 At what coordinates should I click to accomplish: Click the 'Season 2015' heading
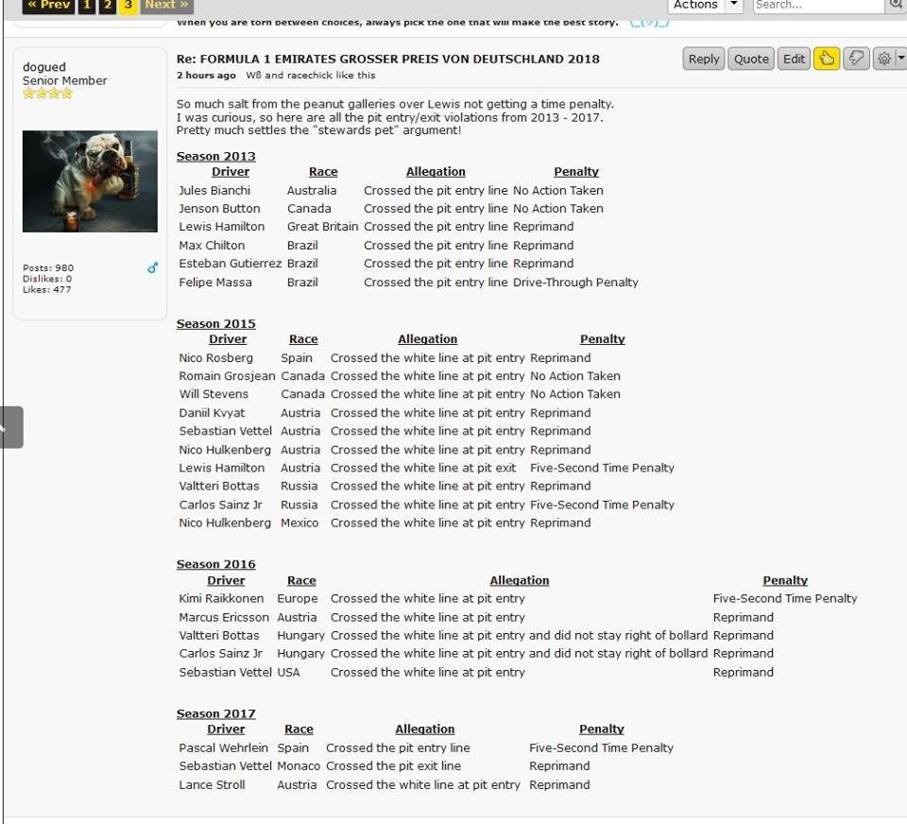click(x=215, y=323)
